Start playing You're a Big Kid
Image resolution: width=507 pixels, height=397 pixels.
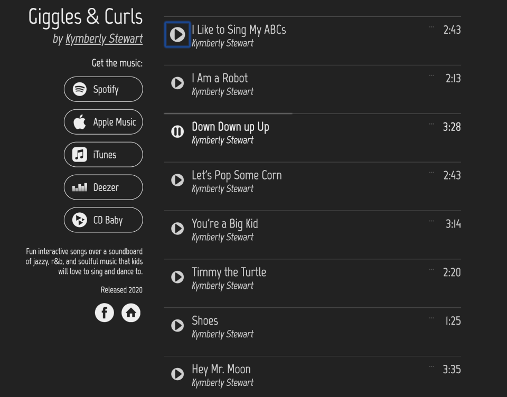click(x=177, y=229)
